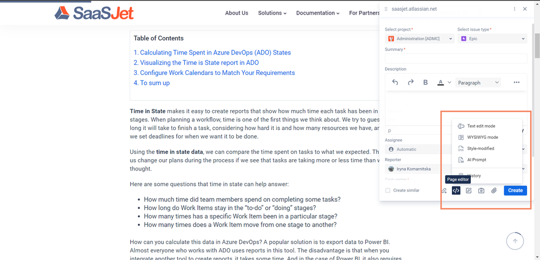The height and width of the screenshot is (260, 540).
Task: Click the Automatic assignee avatar icon
Action: point(391,149)
